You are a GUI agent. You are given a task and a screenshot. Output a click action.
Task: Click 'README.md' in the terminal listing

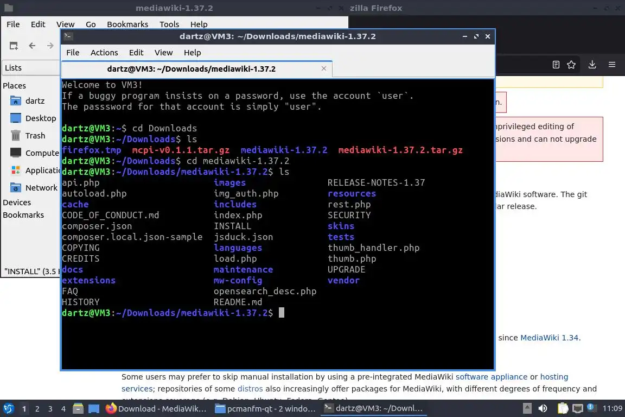click(238, 302)
